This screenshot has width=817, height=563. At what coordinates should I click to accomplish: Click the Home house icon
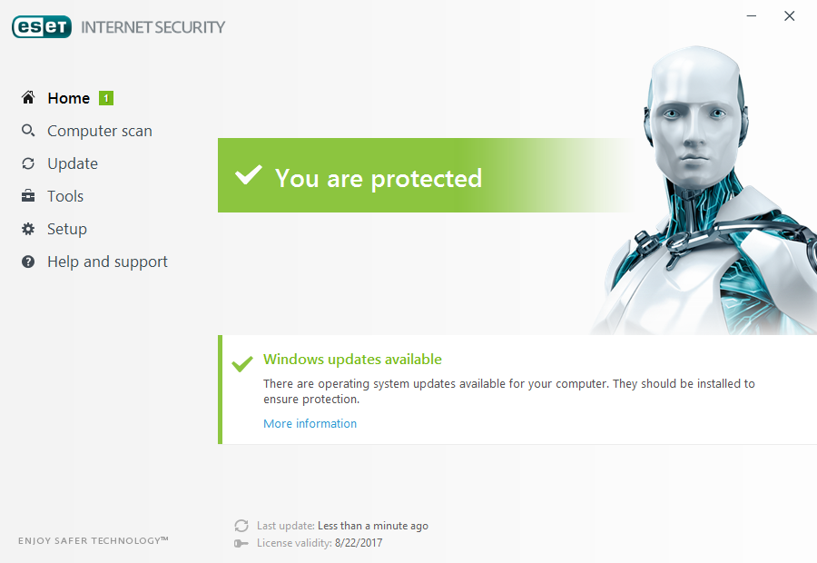(28, 98)
